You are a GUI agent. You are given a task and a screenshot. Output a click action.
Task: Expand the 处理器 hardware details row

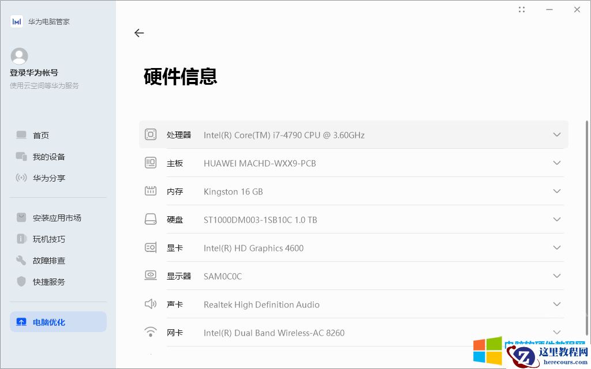click(x=557, y=134)
